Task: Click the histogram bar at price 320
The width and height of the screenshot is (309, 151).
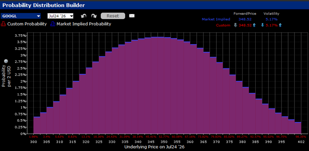Action: [x=89, y=101]
